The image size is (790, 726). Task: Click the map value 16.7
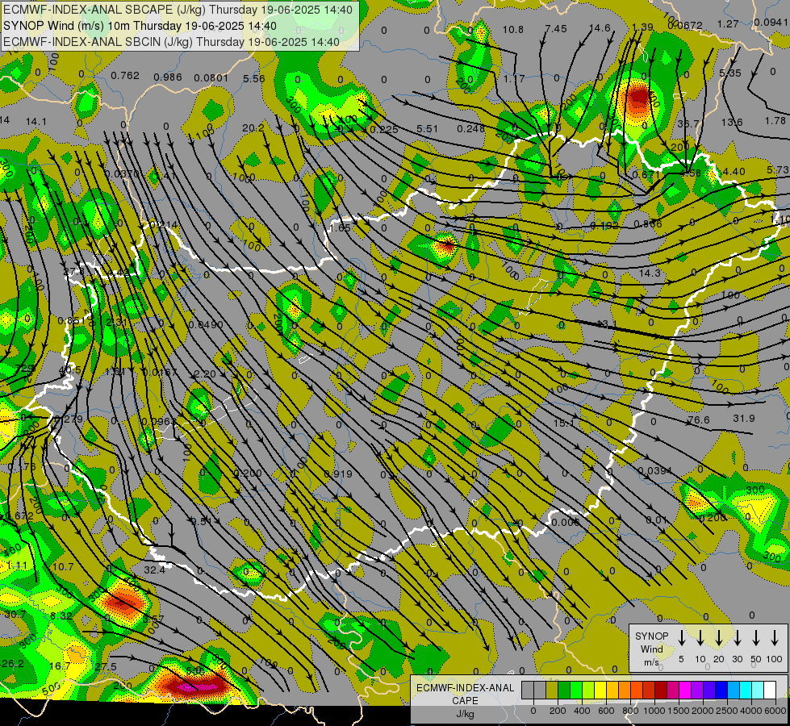pyautogui.click(x=60, y=666)
